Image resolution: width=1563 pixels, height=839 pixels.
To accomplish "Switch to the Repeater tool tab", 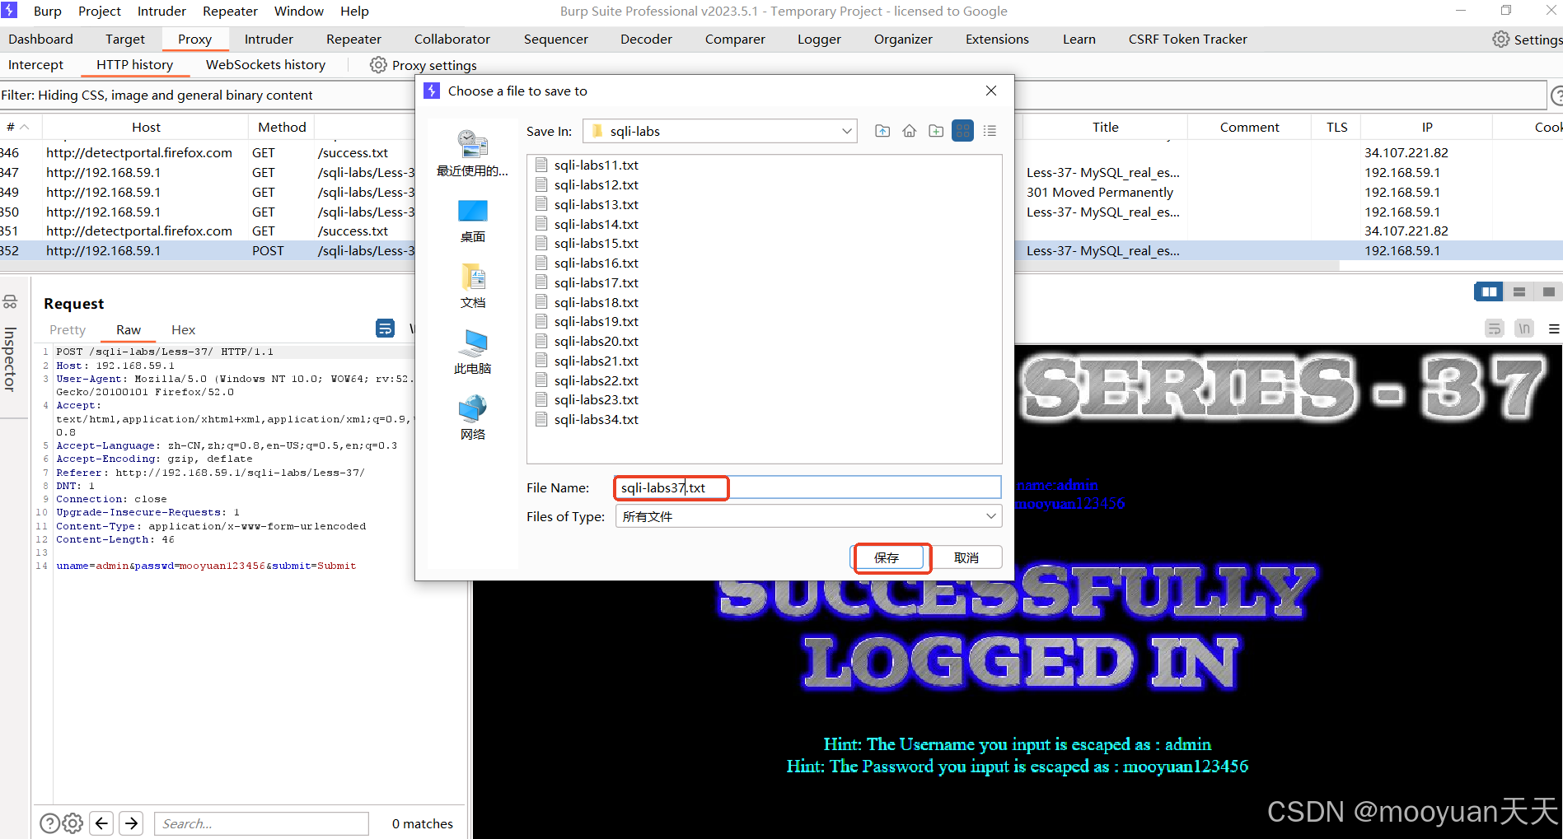I will tap(353, 40).
